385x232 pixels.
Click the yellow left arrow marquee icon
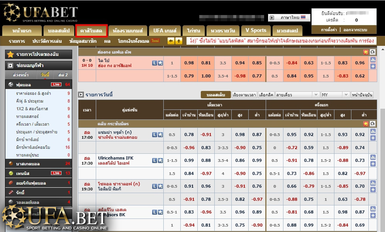(171, 41)
